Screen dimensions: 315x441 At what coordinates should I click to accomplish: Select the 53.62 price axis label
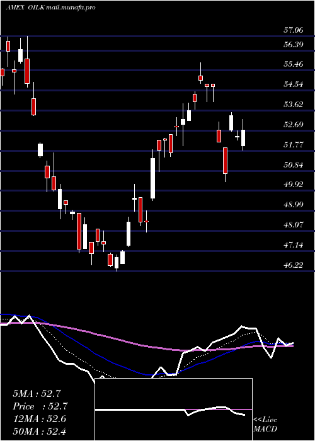click(x=294, y=105)
